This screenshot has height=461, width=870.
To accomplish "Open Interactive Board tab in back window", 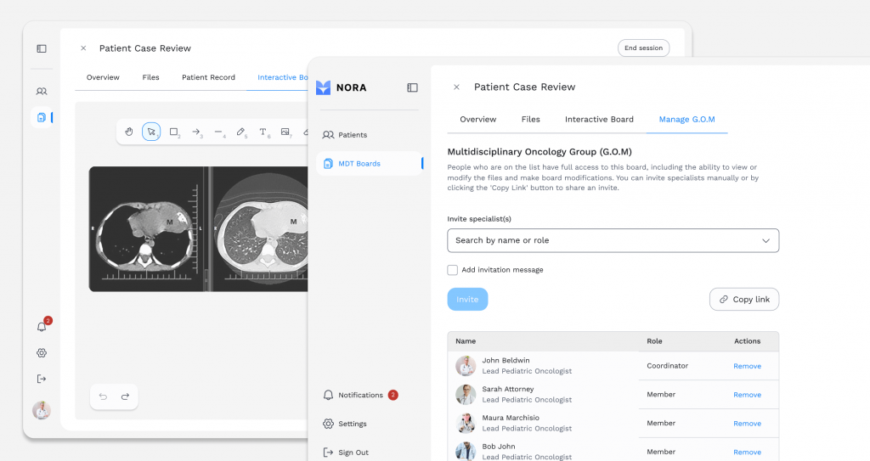I will click(282, 77).
